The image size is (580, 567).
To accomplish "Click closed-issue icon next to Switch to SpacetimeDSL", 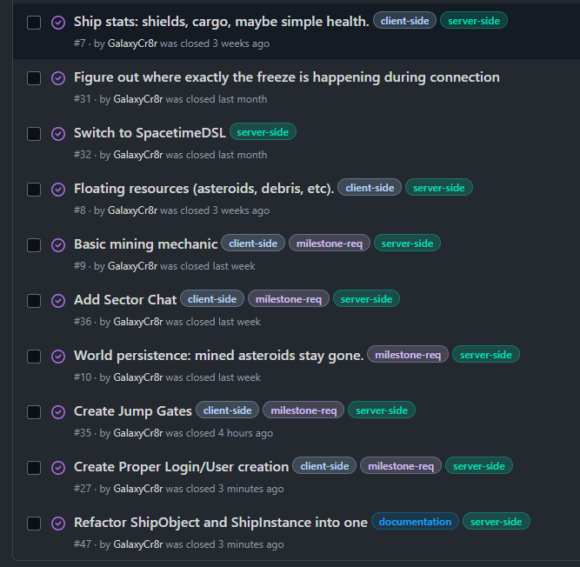I will click(x=58, y=134).
